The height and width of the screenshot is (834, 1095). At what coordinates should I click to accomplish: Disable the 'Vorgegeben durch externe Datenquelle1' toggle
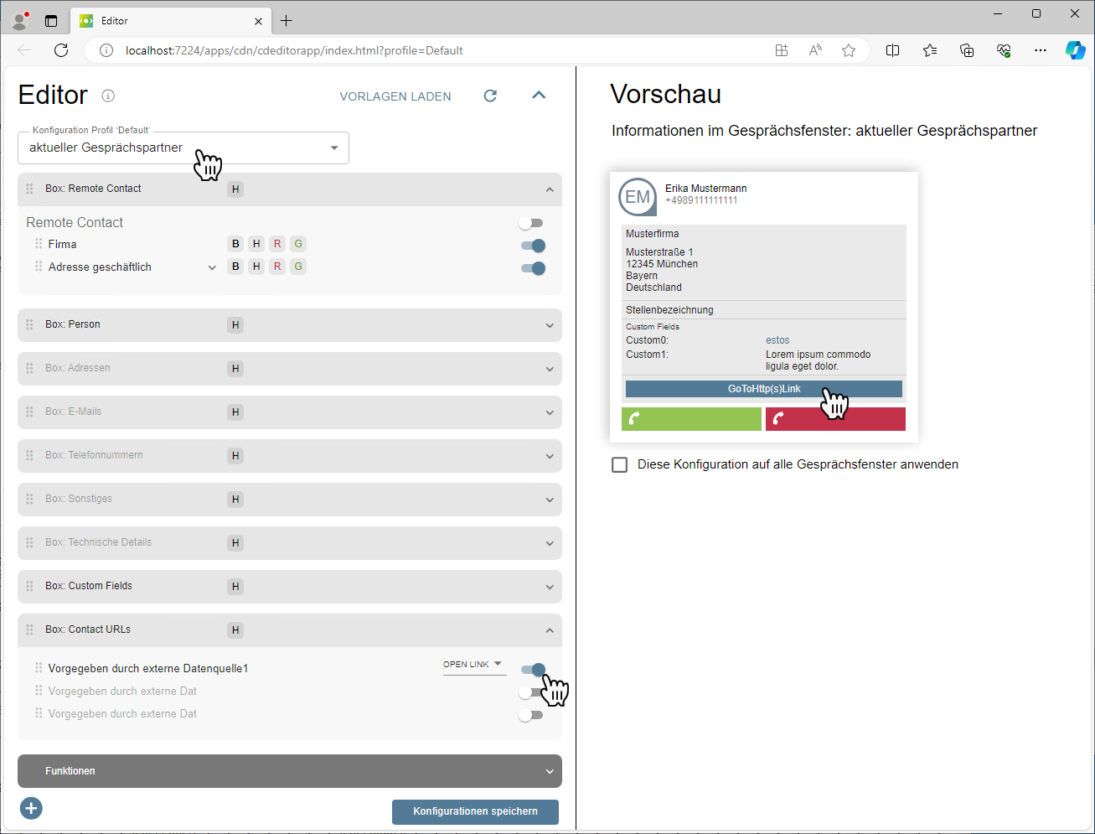(533, 669)
